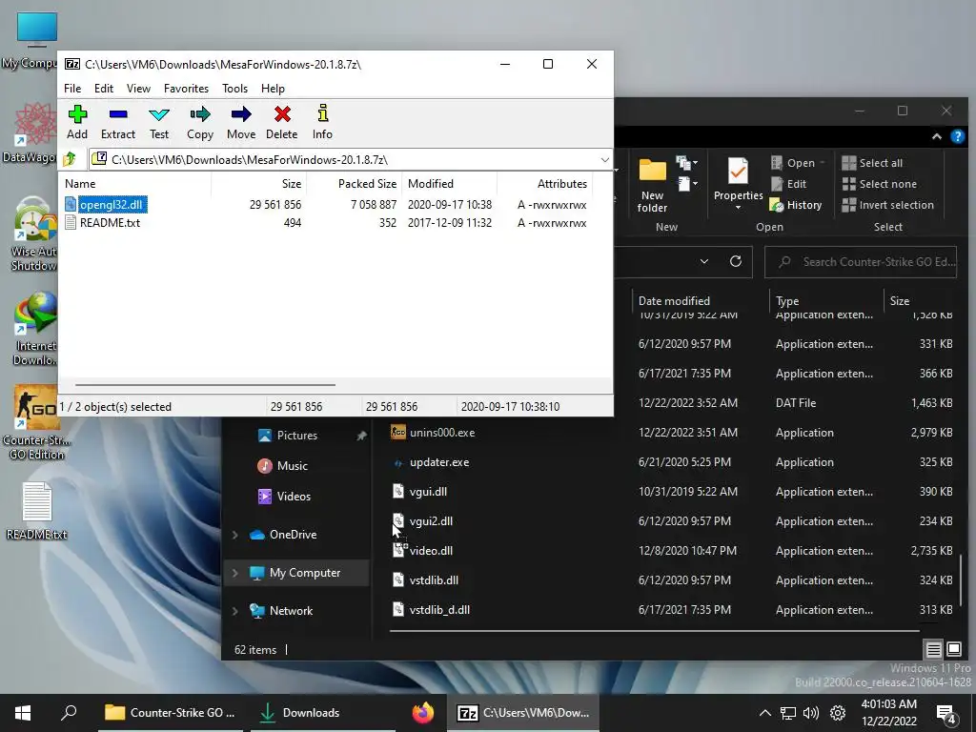This screenshot has height=732, width=976.
Task: Expand the Network tree node
Action: pyautogui.click(x=235, y=611)
